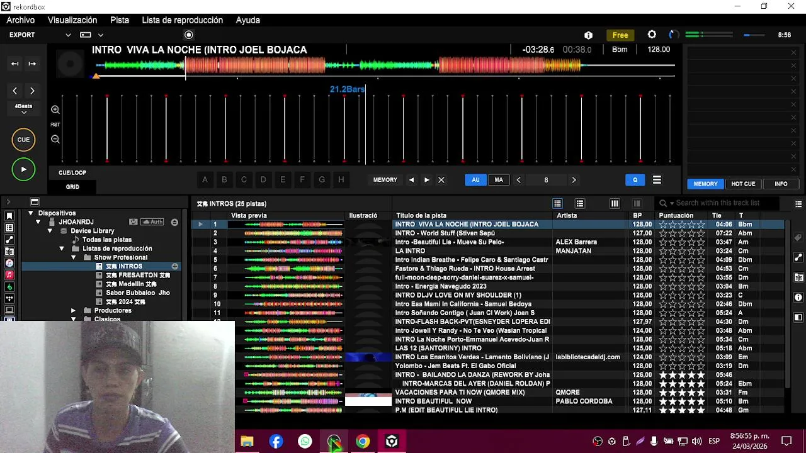Collapse the Show Profesional folder
Screen dimensions: 806x453
(x=73, y=257)
